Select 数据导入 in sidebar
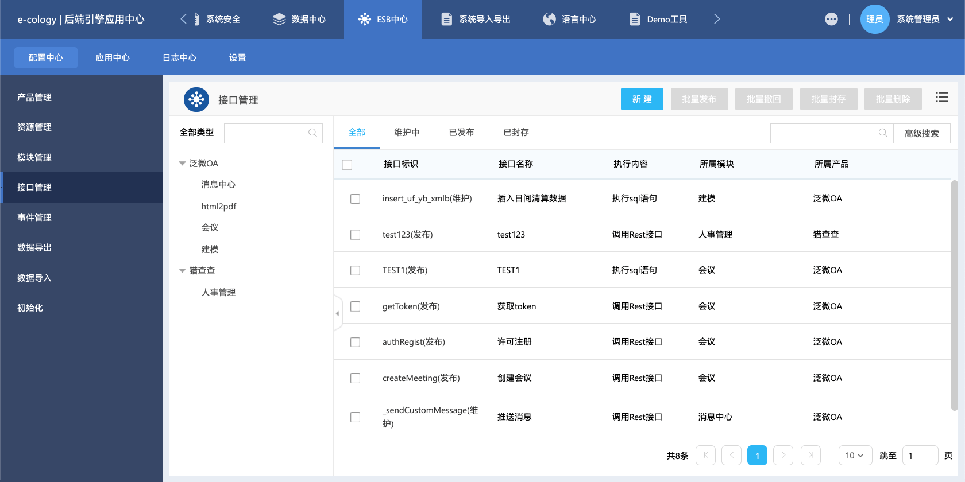This screenshot has height=482, width=965. point(81,278)
